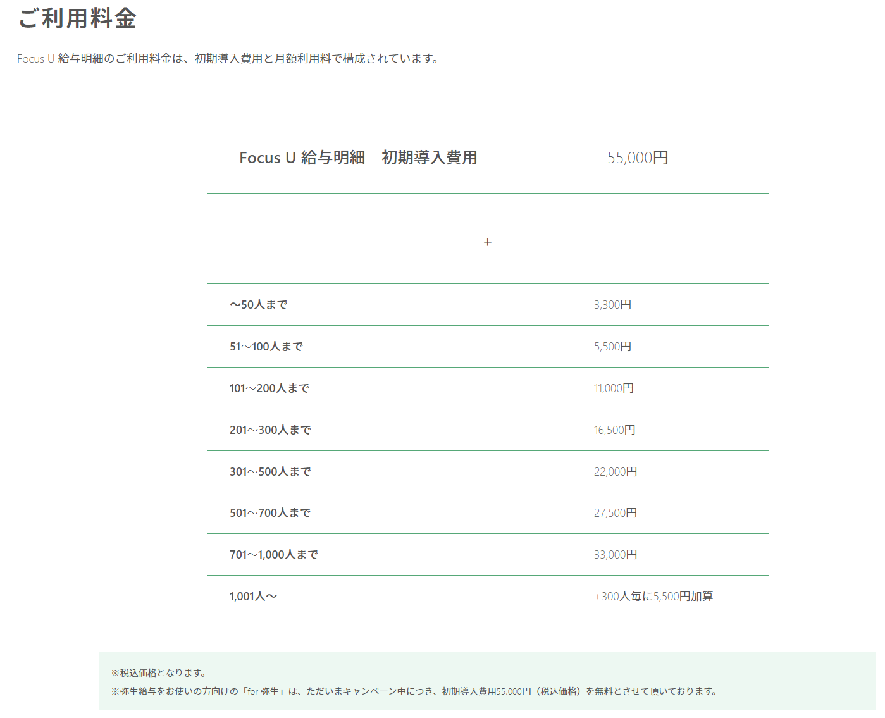Click the 55,000円 initial fee amount

(638, 158)
